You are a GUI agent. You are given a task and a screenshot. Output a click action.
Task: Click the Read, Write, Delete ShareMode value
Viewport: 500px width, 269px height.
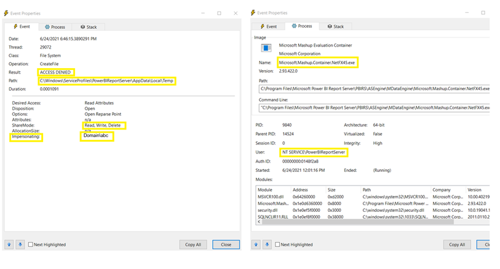click(103, 125)
